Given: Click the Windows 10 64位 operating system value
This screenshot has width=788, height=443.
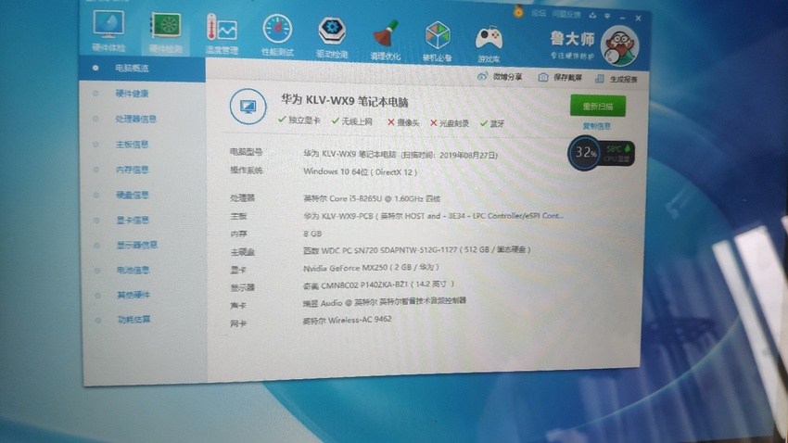Looking at the screenshot, I should pyautogui.click(x=361, y=171).
